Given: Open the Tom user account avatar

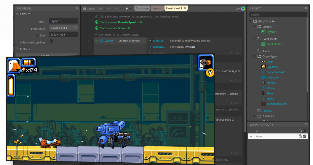Looking at the screenshot, I should tap(243, 9).
